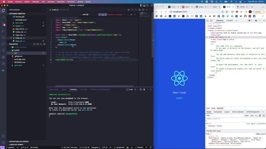Switch to the Layout tab in DevTools
This screenshot has height=149, width=266.
227,112
